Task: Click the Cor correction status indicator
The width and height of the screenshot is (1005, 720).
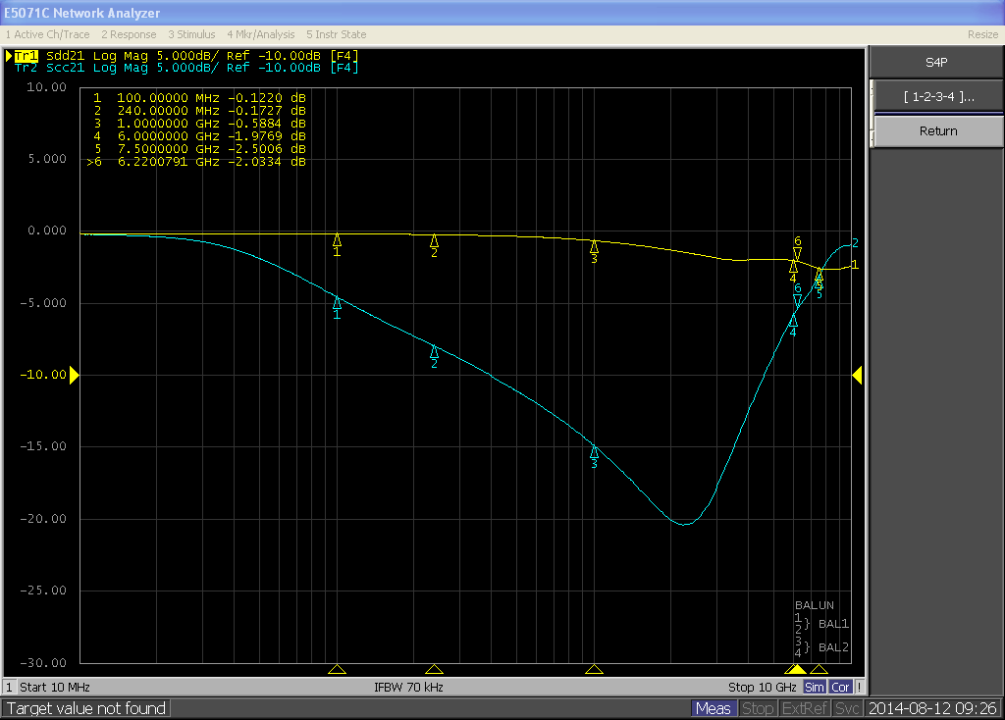Action: [841, 688]
